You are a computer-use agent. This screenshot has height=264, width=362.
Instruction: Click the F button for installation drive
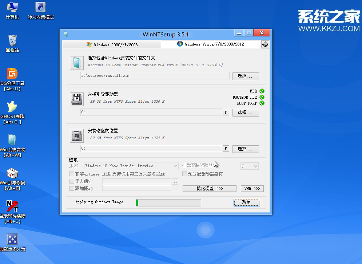coord(226,149)
